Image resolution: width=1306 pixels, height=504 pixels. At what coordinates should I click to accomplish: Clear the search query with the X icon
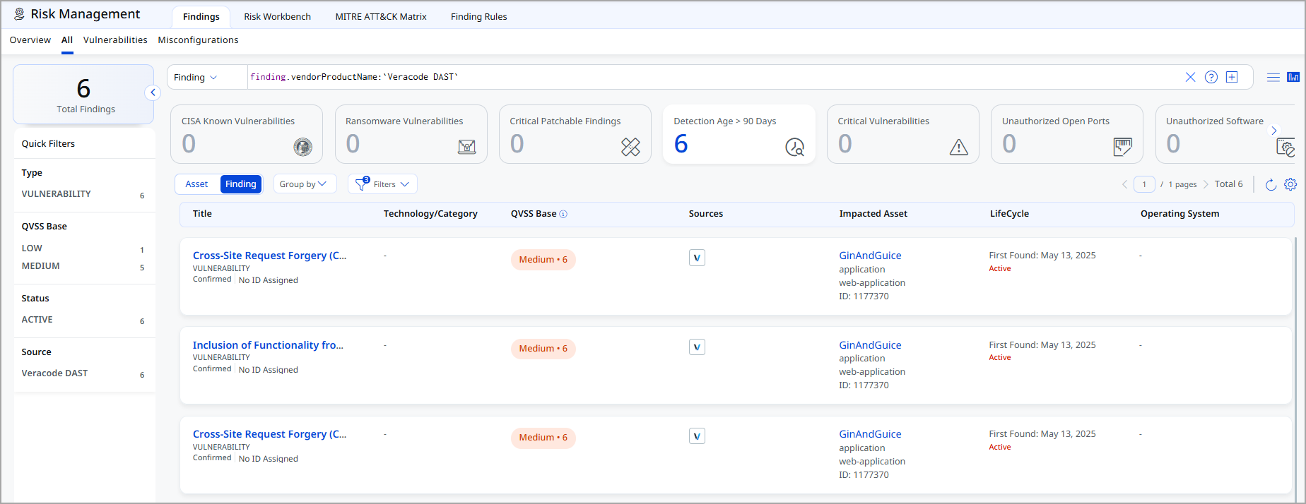coord(1190,78)
